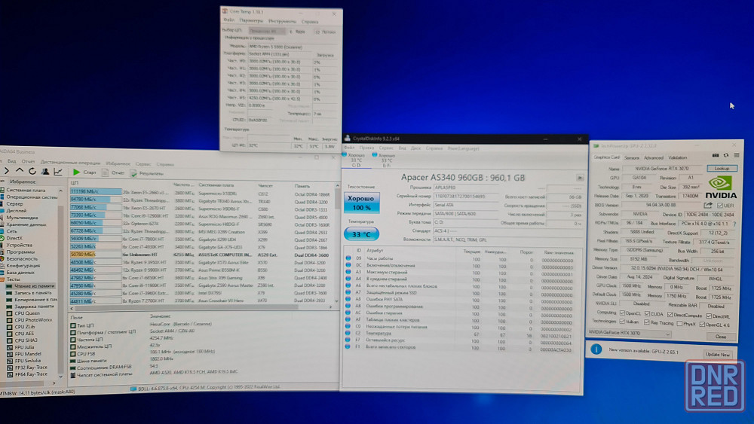Toggle the UEFI checkbox in GPU-Z
The image size is (754, 424).
click(720, 206)
